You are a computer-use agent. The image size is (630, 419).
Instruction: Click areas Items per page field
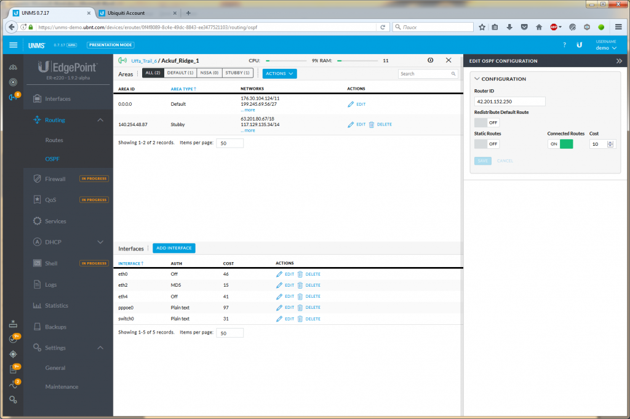pos(229,143)
